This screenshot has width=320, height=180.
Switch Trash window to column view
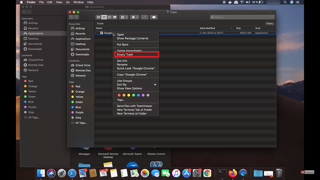109,17
